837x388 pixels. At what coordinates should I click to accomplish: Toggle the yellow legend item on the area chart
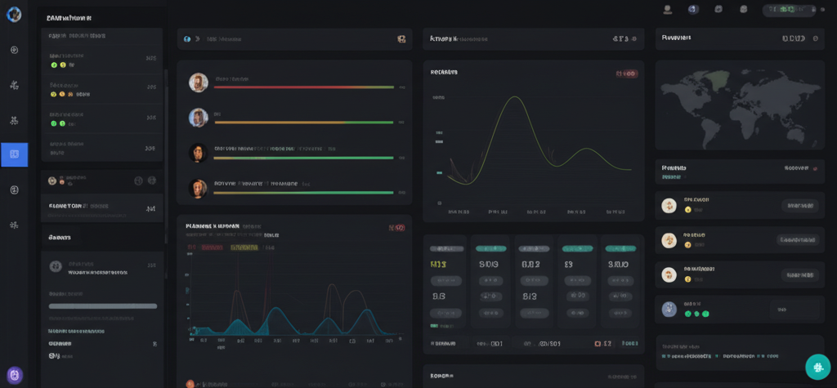coord(244,248)
